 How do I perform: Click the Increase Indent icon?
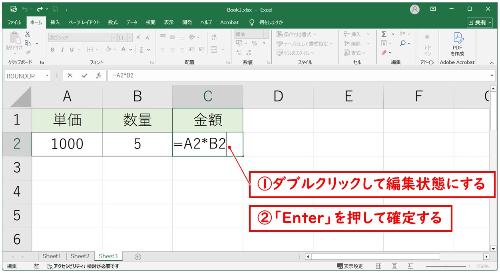201,50
